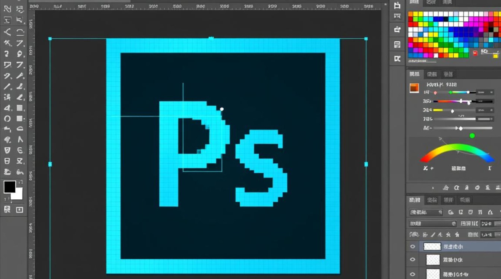Click the bottom icon in the collapsed panel strip
Image resolution: width=501 pixels, height=279 pixels.
[397, 58]
